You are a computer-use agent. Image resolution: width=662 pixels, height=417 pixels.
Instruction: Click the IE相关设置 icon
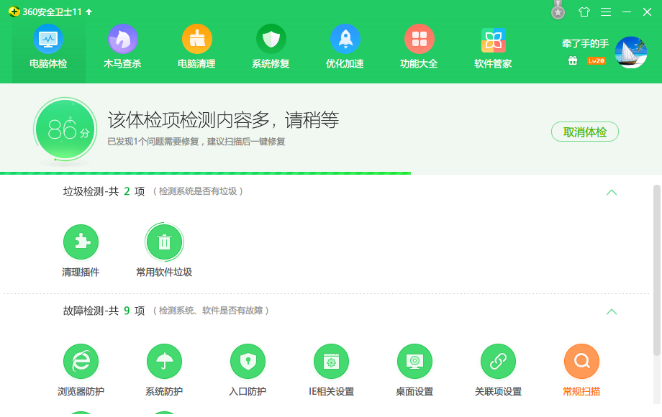(331, 361)
